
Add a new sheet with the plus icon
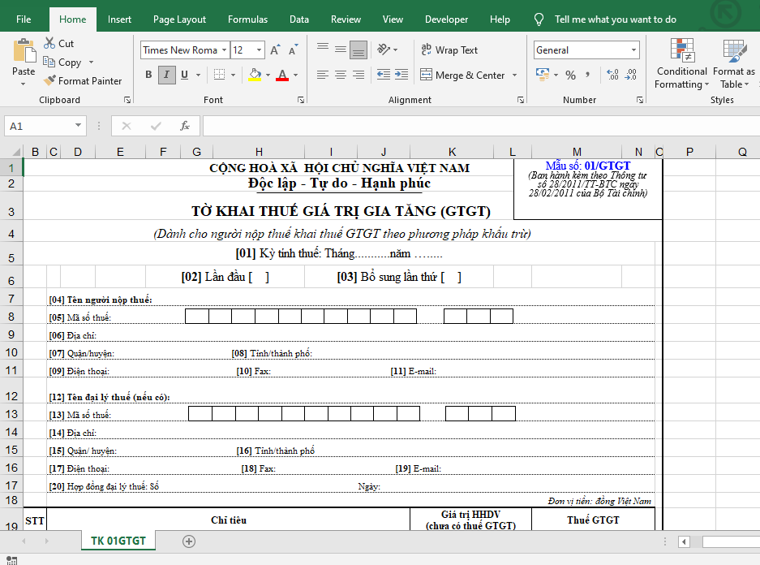[189, 541]
